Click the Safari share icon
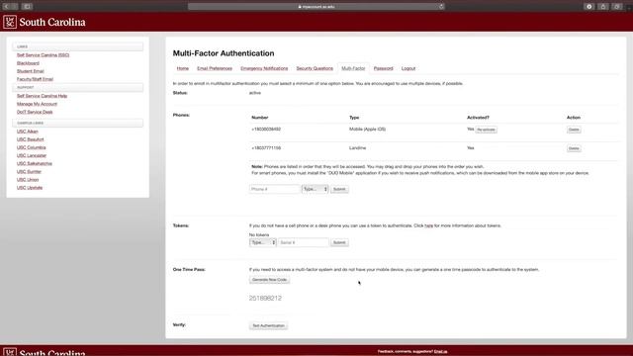 603,7
